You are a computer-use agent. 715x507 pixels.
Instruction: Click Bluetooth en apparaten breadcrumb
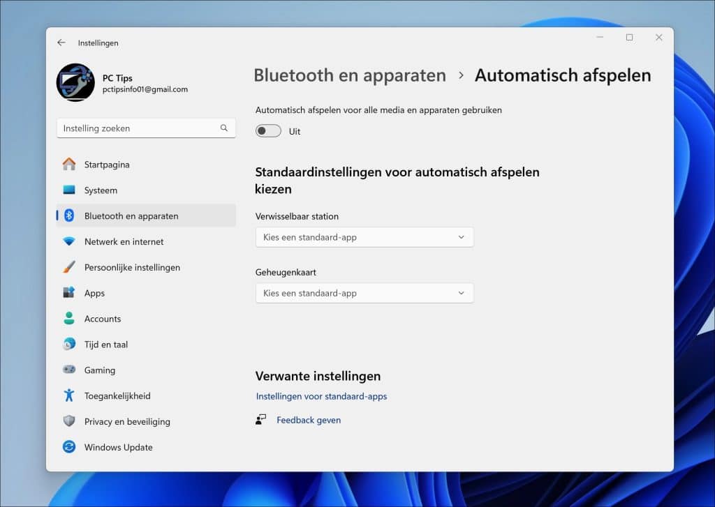pos(350,75)
